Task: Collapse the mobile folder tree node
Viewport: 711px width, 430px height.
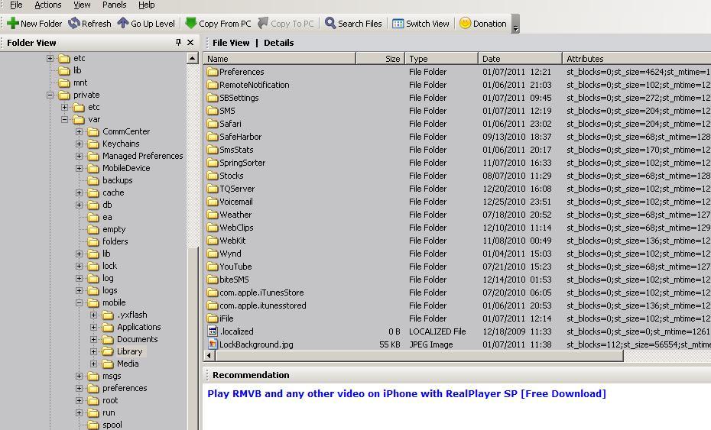Action: click(x=79, y=302)
